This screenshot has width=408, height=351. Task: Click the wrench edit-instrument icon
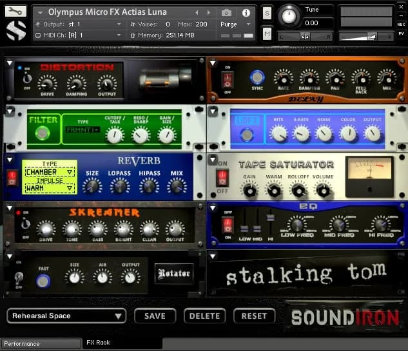point(15,11)
